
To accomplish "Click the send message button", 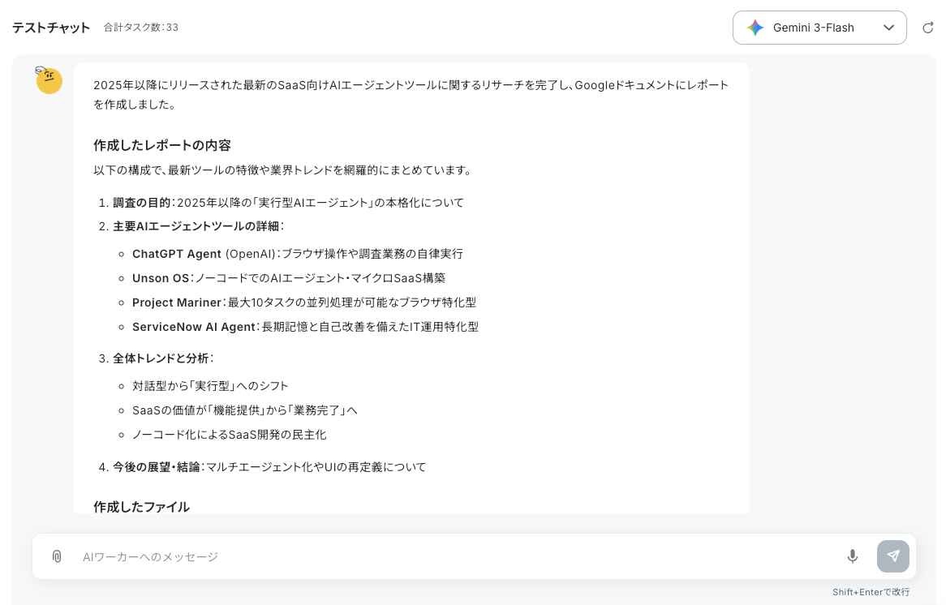I will (x=893, y=556).
